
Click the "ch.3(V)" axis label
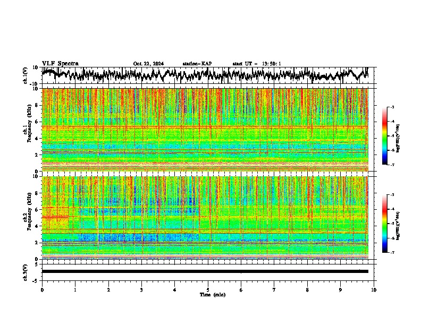pos(26,272)
